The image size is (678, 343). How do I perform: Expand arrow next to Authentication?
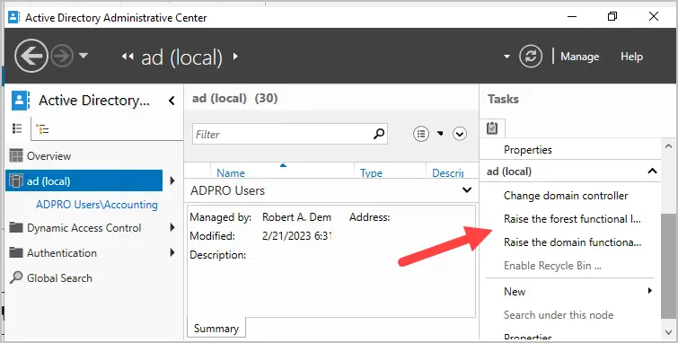click(x=172, y=252)
